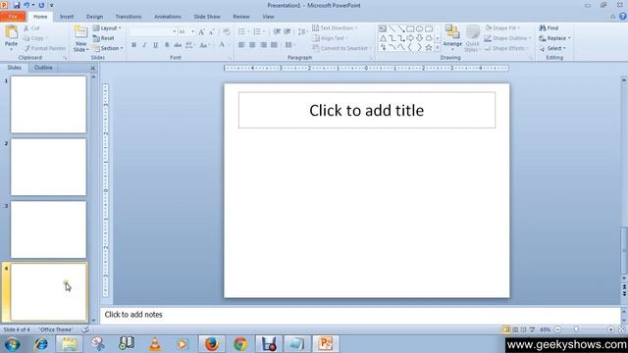Open the Character Spacing dropdown
This screenshot has width=628, height=353.
(x=190, y=45)
